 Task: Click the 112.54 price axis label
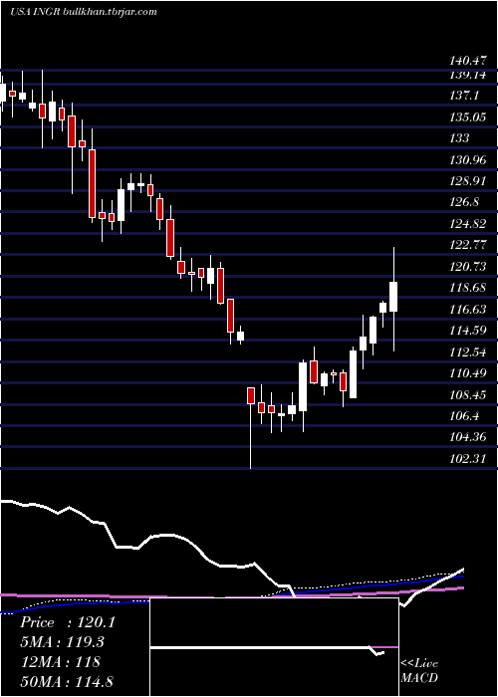(x=467, y=352)
